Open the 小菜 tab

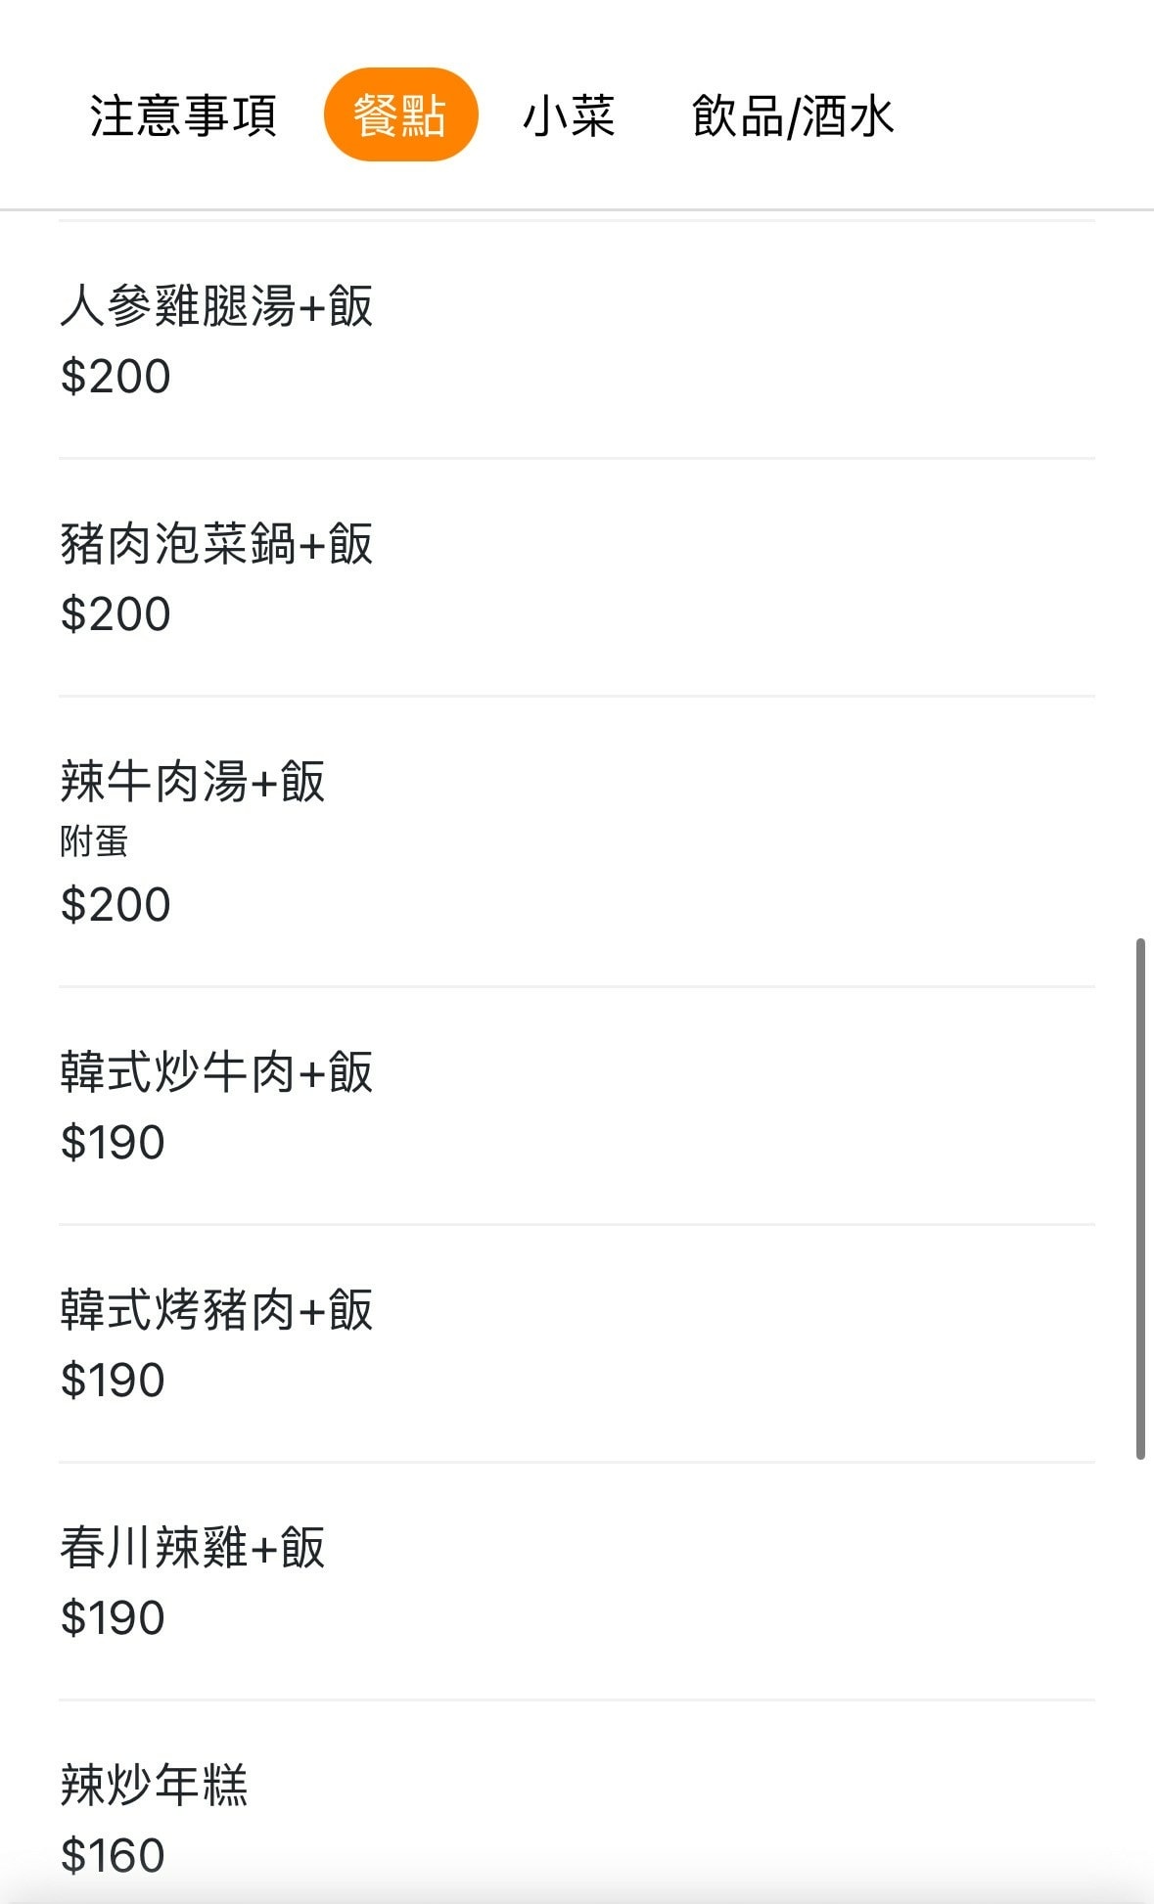(569, 115)
